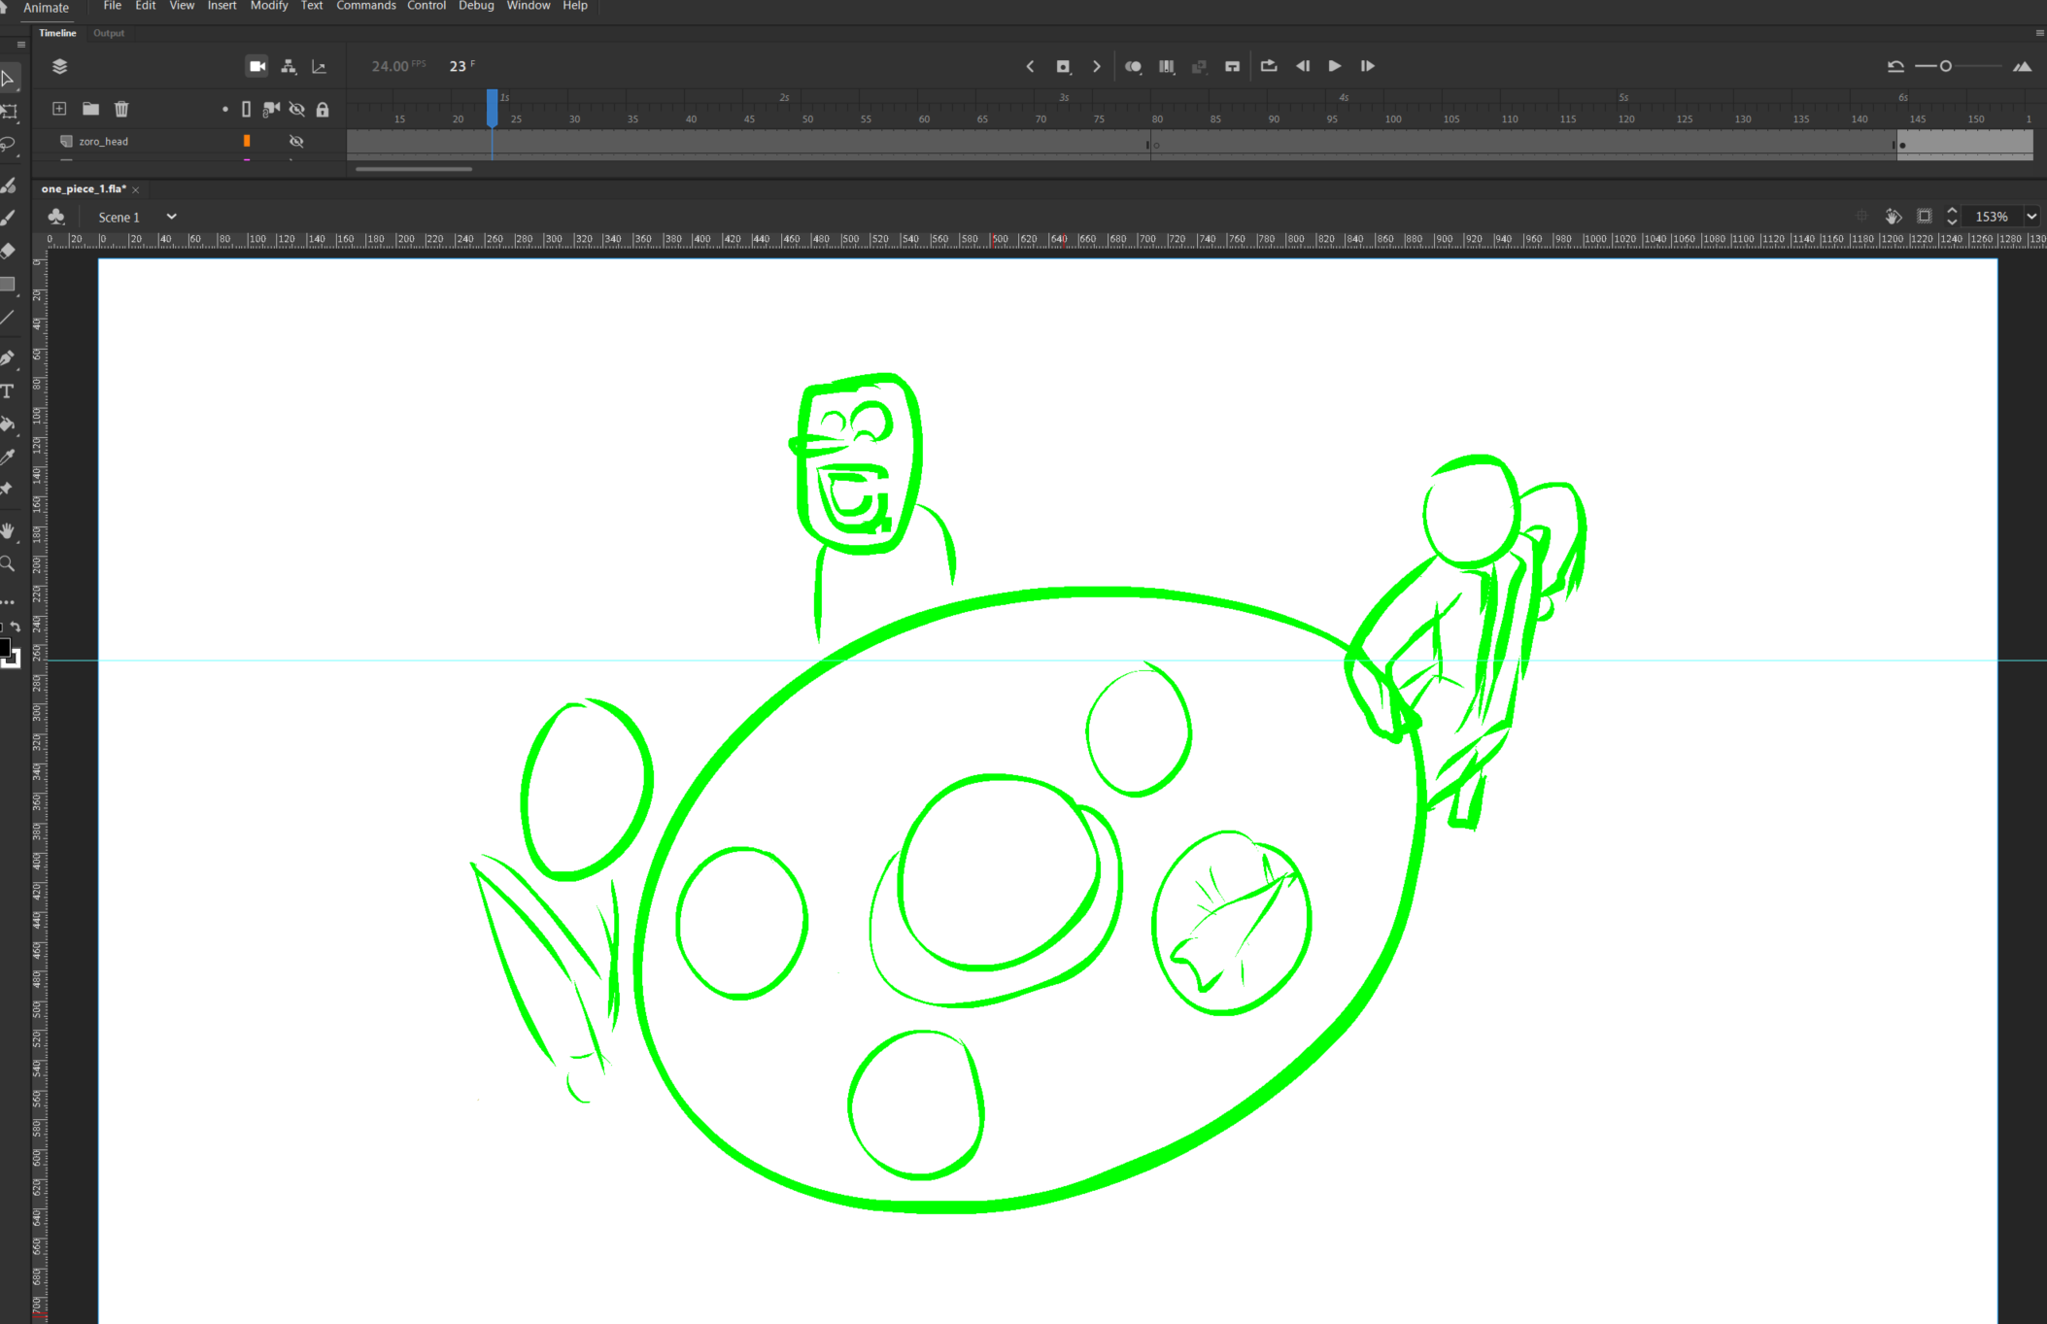Toggle attach-to-camera for all layers
This screenshot has height=1324, width=2047.
(x=271, y=109)
